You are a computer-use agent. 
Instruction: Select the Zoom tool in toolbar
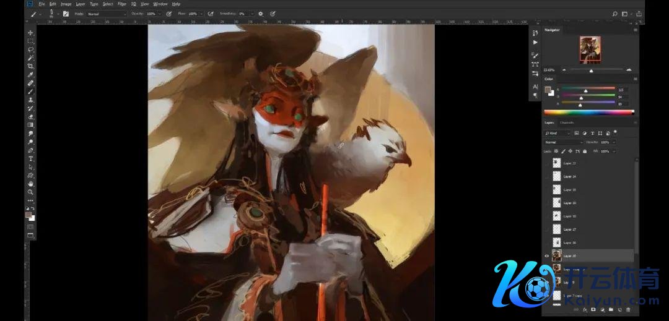tap(30, 192)
